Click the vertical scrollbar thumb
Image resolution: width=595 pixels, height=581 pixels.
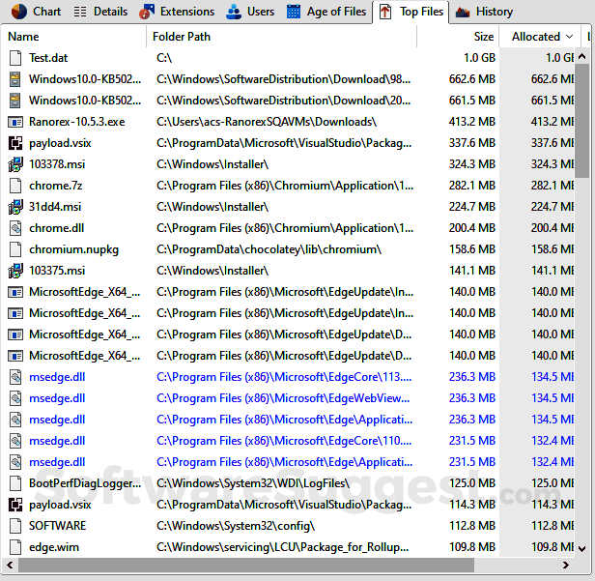581,121
